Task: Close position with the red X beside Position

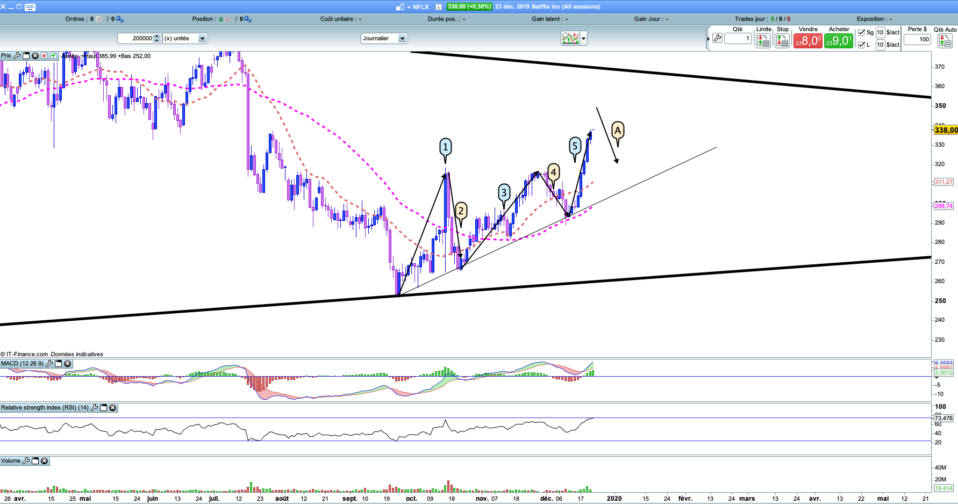Action: pyautogui.click(x=227, y=19)
